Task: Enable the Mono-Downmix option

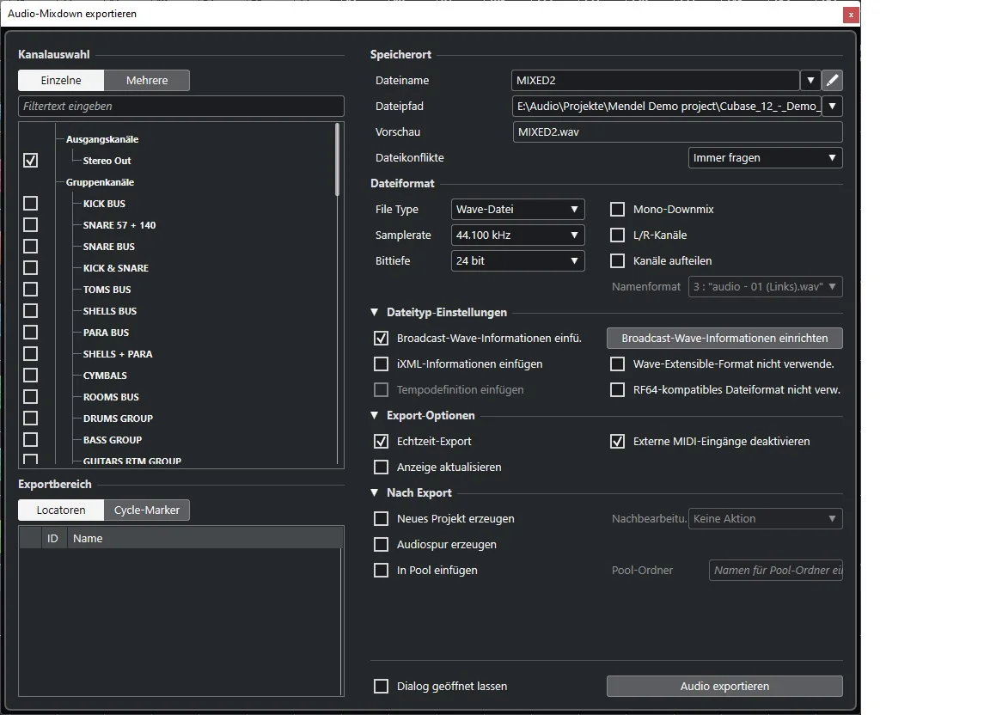Action: click(618, 209)
